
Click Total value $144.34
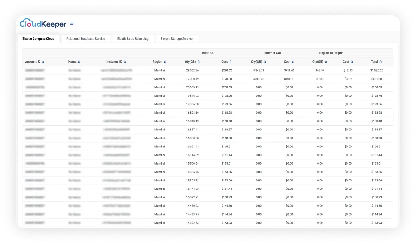tap(377, 214)
